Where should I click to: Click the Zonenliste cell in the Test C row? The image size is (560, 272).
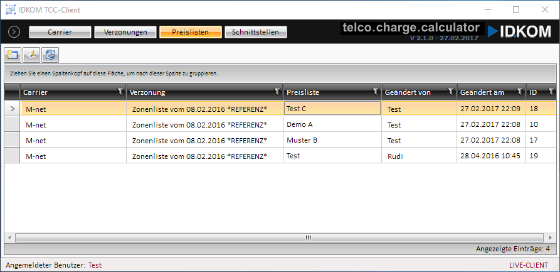coord(205,109)
